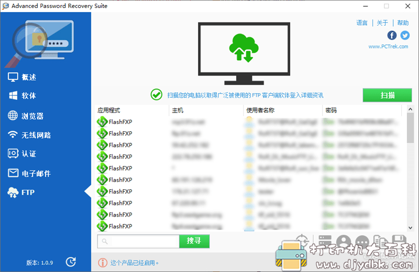419x272 pixels.
Task: Click the green 扫描 scan button
Action: click(387, 95)
